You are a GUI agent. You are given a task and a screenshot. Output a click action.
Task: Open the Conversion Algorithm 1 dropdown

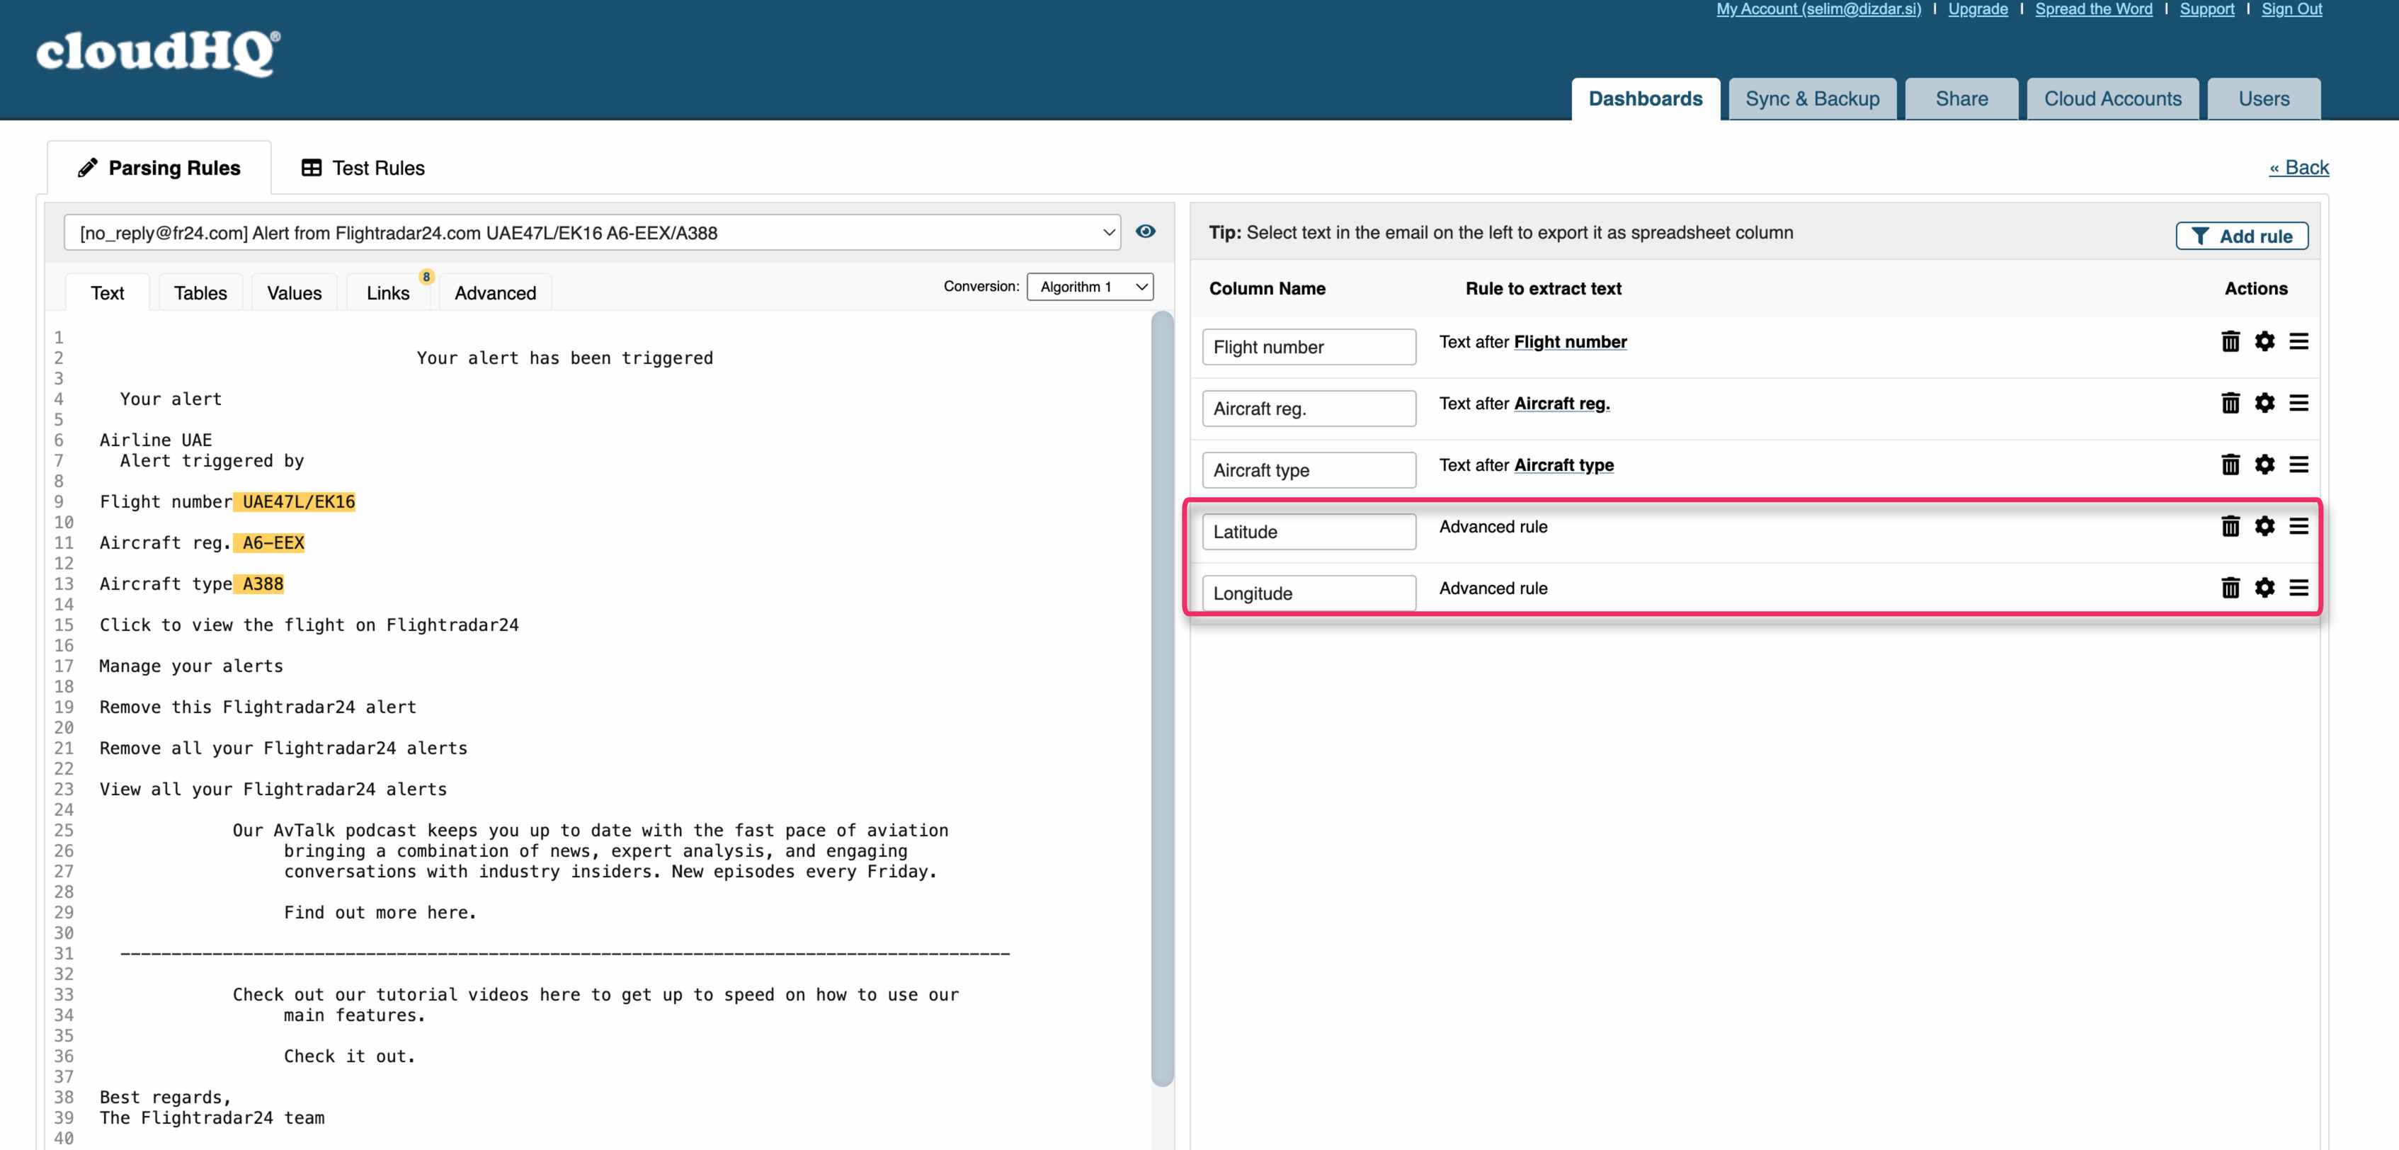click(1090, 287)
